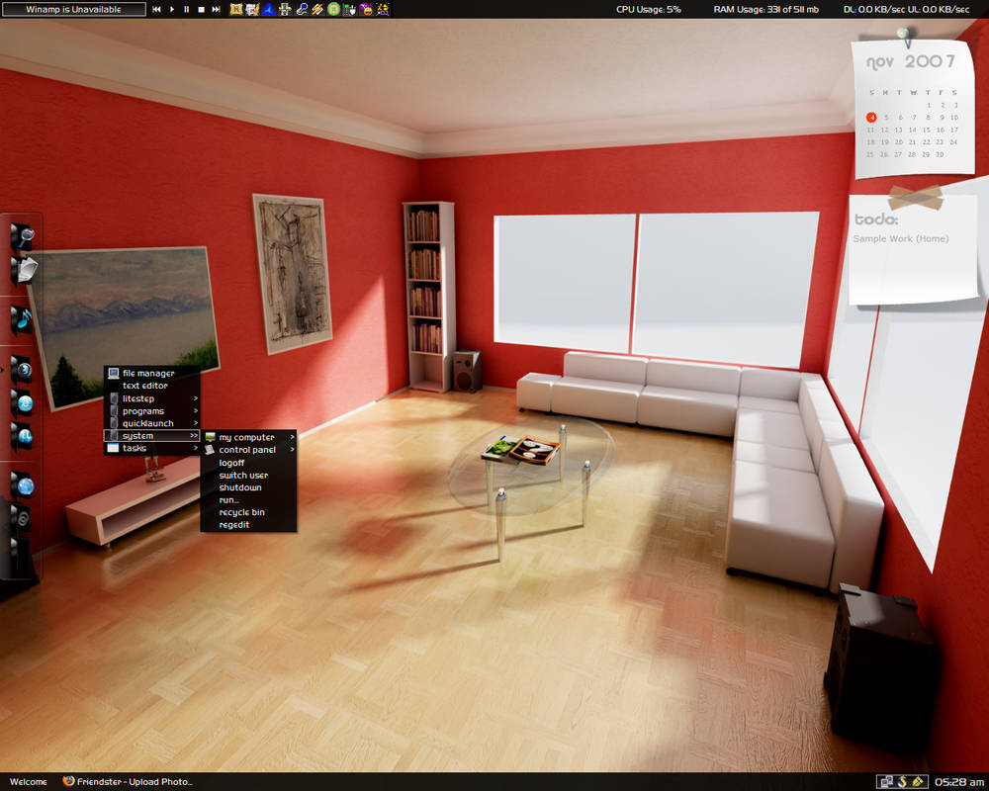This screenshot has height=791, width=989.
Task: Expand the control panel submenu arrow
Action: pos(292,450)
